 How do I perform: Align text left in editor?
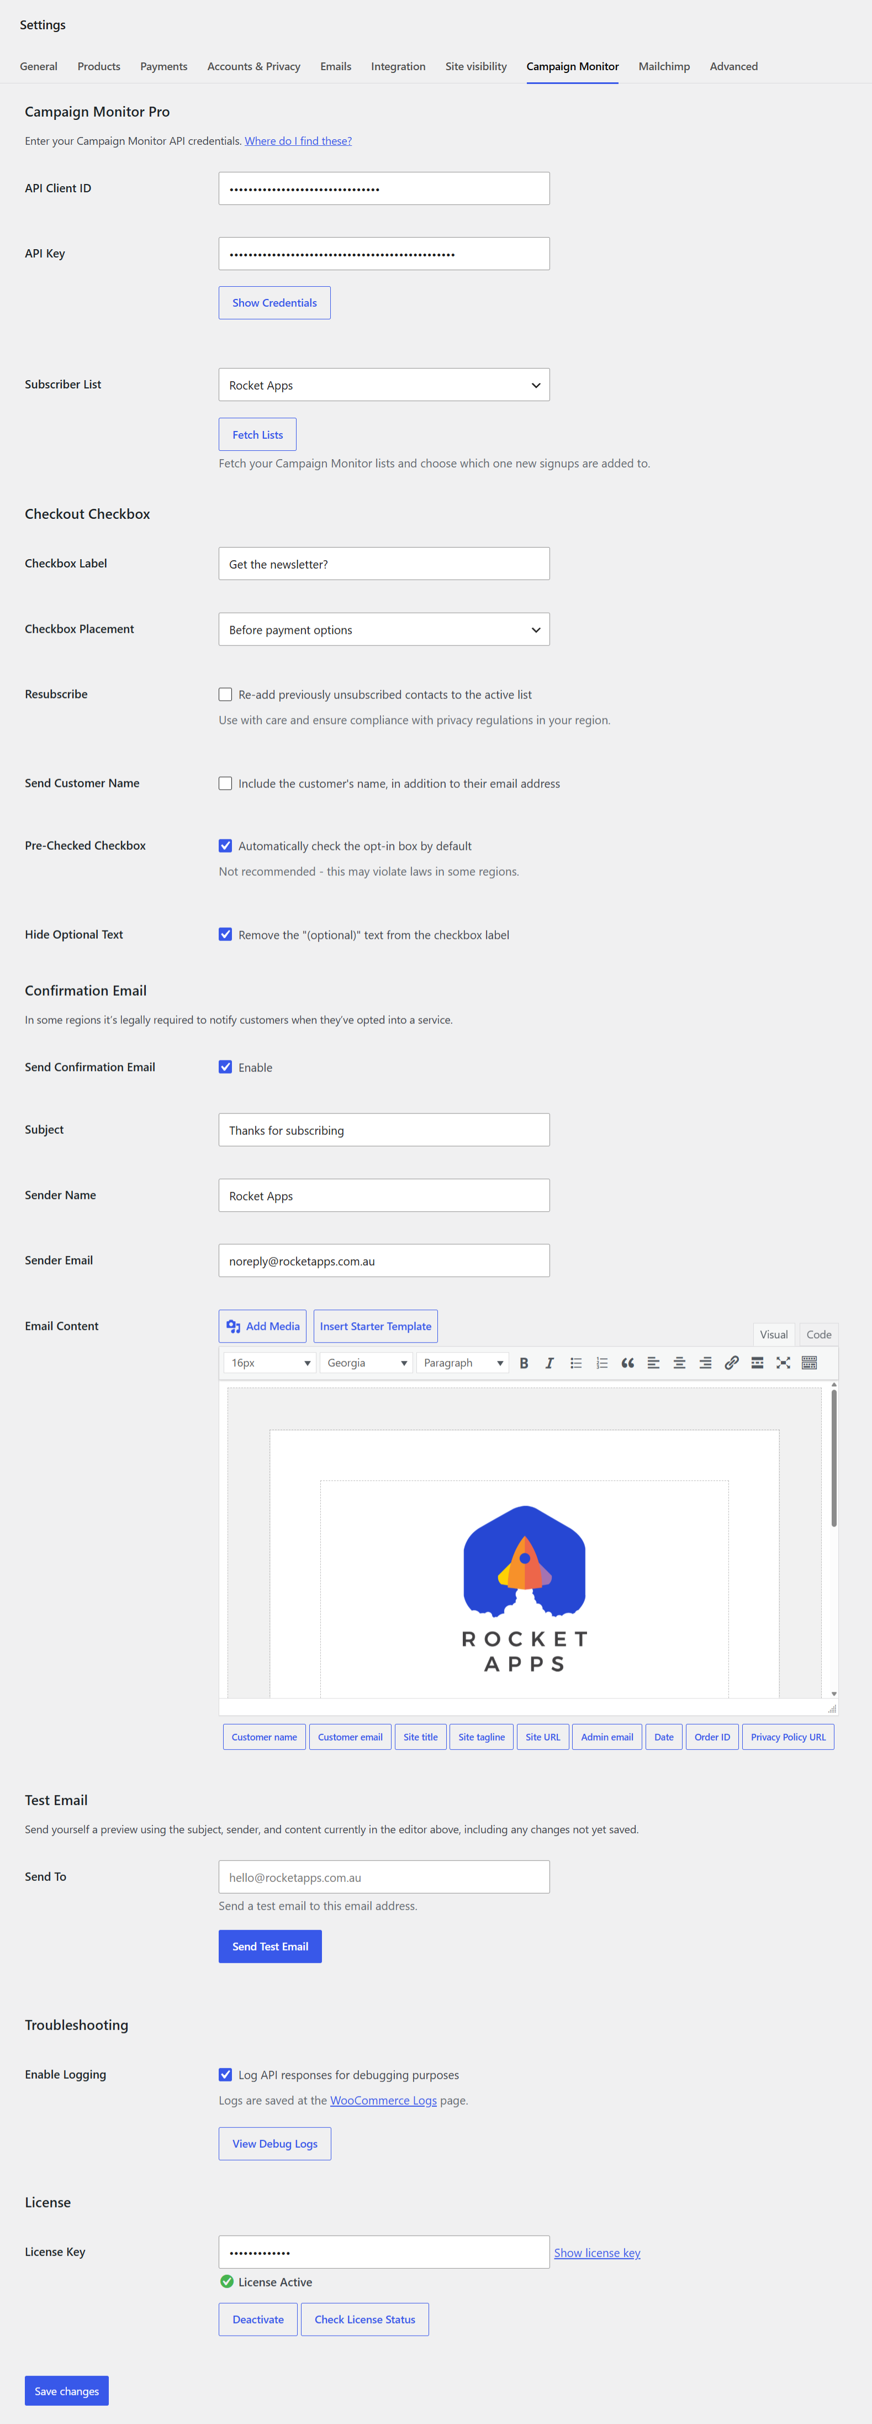point(654,1363)
